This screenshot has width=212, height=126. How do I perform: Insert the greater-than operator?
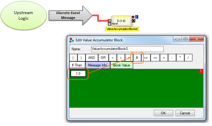[x=121, y=58]
